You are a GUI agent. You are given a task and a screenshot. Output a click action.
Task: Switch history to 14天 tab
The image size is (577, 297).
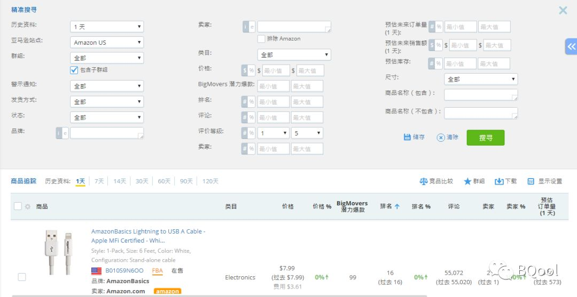(120, 181)
